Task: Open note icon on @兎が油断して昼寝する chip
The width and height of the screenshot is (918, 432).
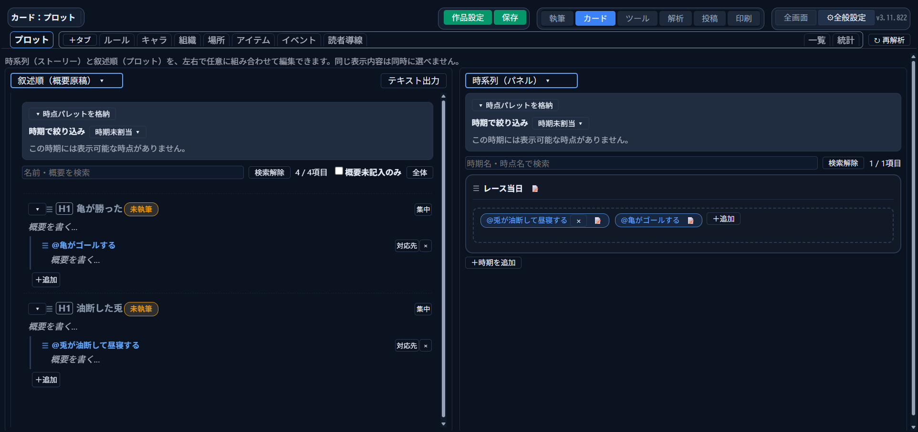Action: [597, 221]
